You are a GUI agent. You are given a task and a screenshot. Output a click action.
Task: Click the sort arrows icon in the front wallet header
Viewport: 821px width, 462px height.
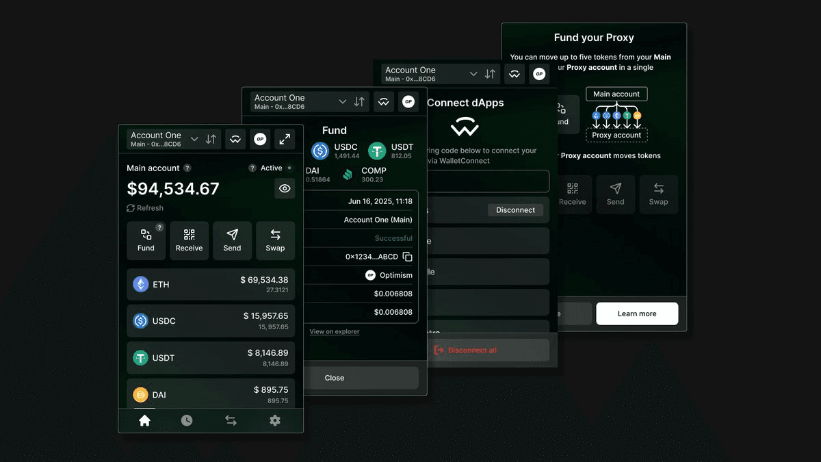pos(211,140)
